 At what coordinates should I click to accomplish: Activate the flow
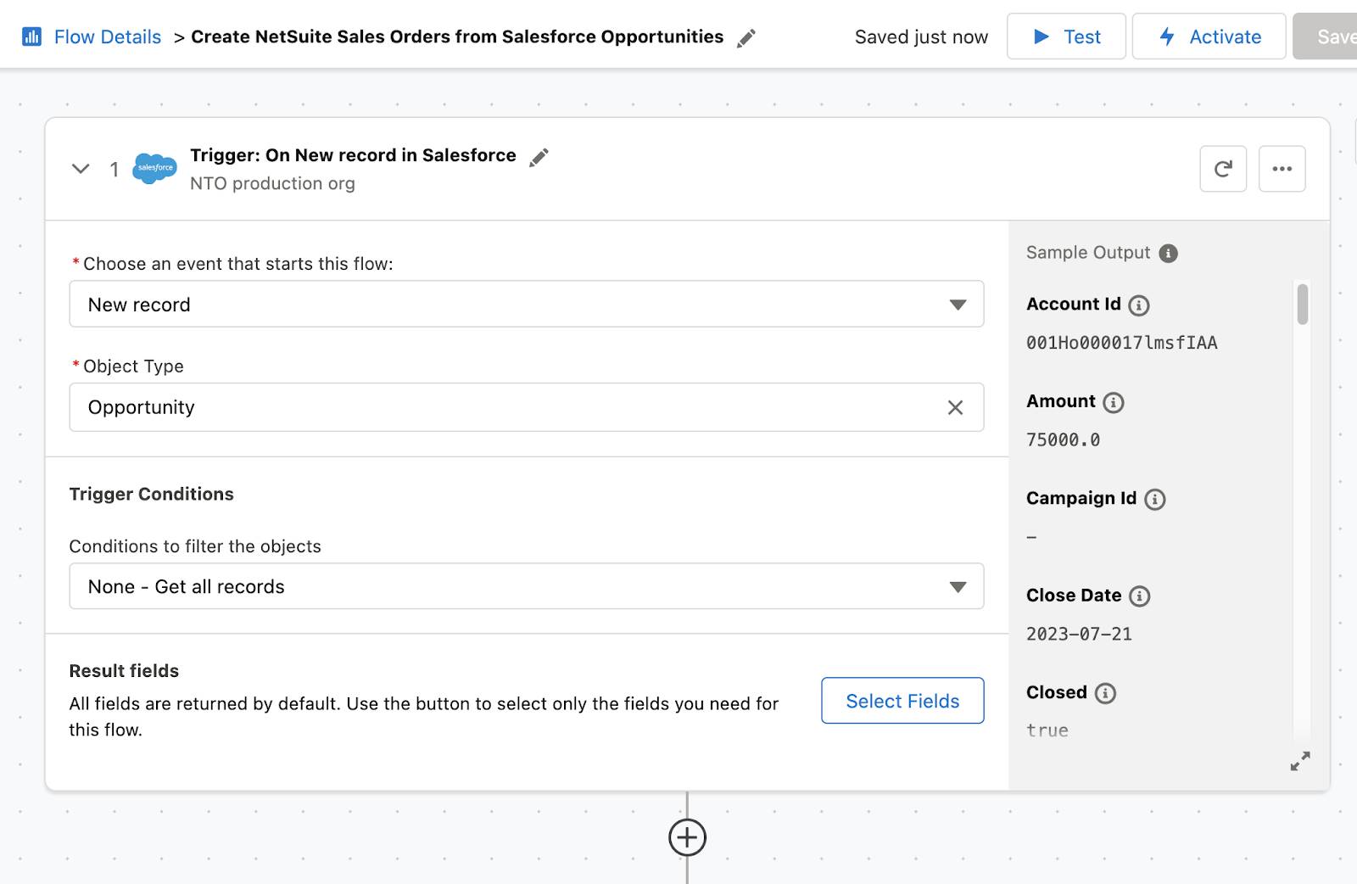tap(1209, 36)
